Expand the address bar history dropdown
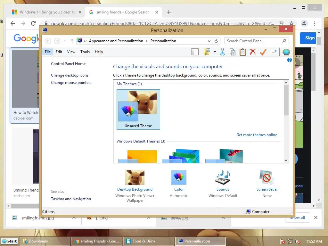The height and width of the screenshot is (246, 328). (209, 41)
